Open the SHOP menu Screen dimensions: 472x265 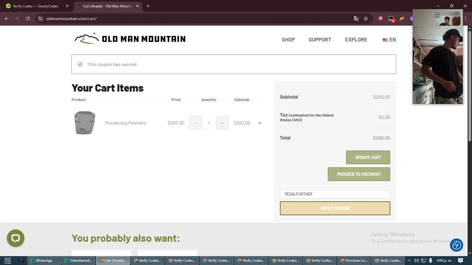(x=288, y=40)
